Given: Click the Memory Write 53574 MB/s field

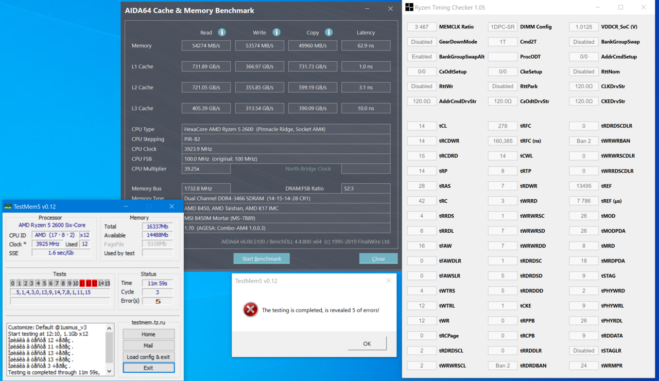Looking at the screenshot, I should coord(259,45).
